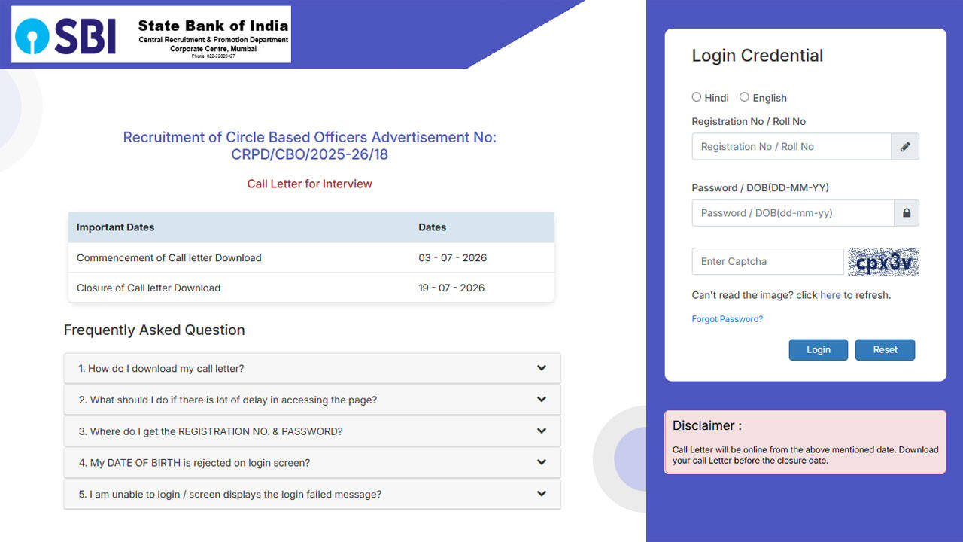
Task: Click the 'Login Credential' heading
Action: coord(758,56)
